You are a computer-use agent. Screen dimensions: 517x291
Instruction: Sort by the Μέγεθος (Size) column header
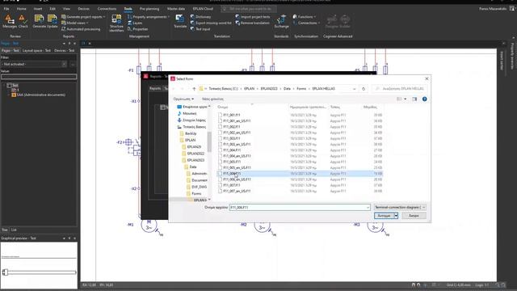(x=370, y=107)
